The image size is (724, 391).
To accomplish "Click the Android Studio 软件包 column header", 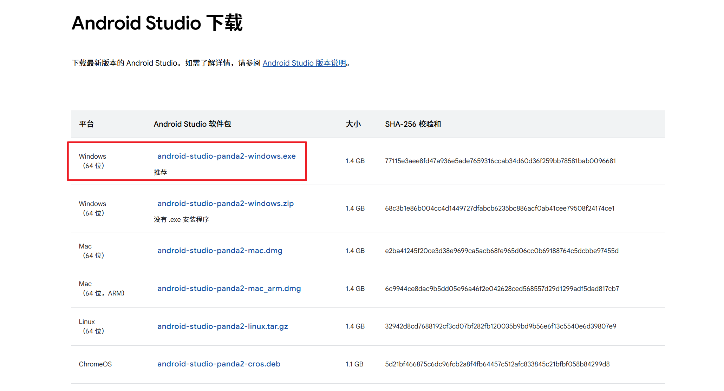I will point(192,124).
